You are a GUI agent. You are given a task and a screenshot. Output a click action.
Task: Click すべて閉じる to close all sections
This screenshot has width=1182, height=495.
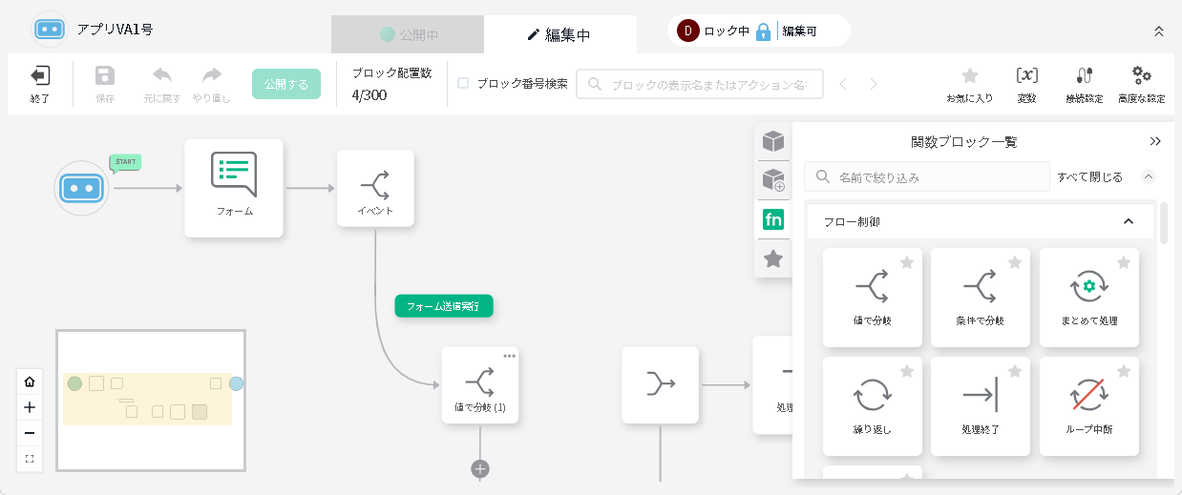1089,176
